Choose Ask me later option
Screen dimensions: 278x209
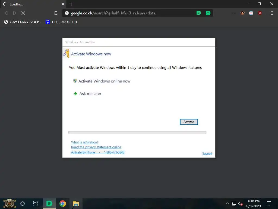pyautogui.click(x=90, y=94)
